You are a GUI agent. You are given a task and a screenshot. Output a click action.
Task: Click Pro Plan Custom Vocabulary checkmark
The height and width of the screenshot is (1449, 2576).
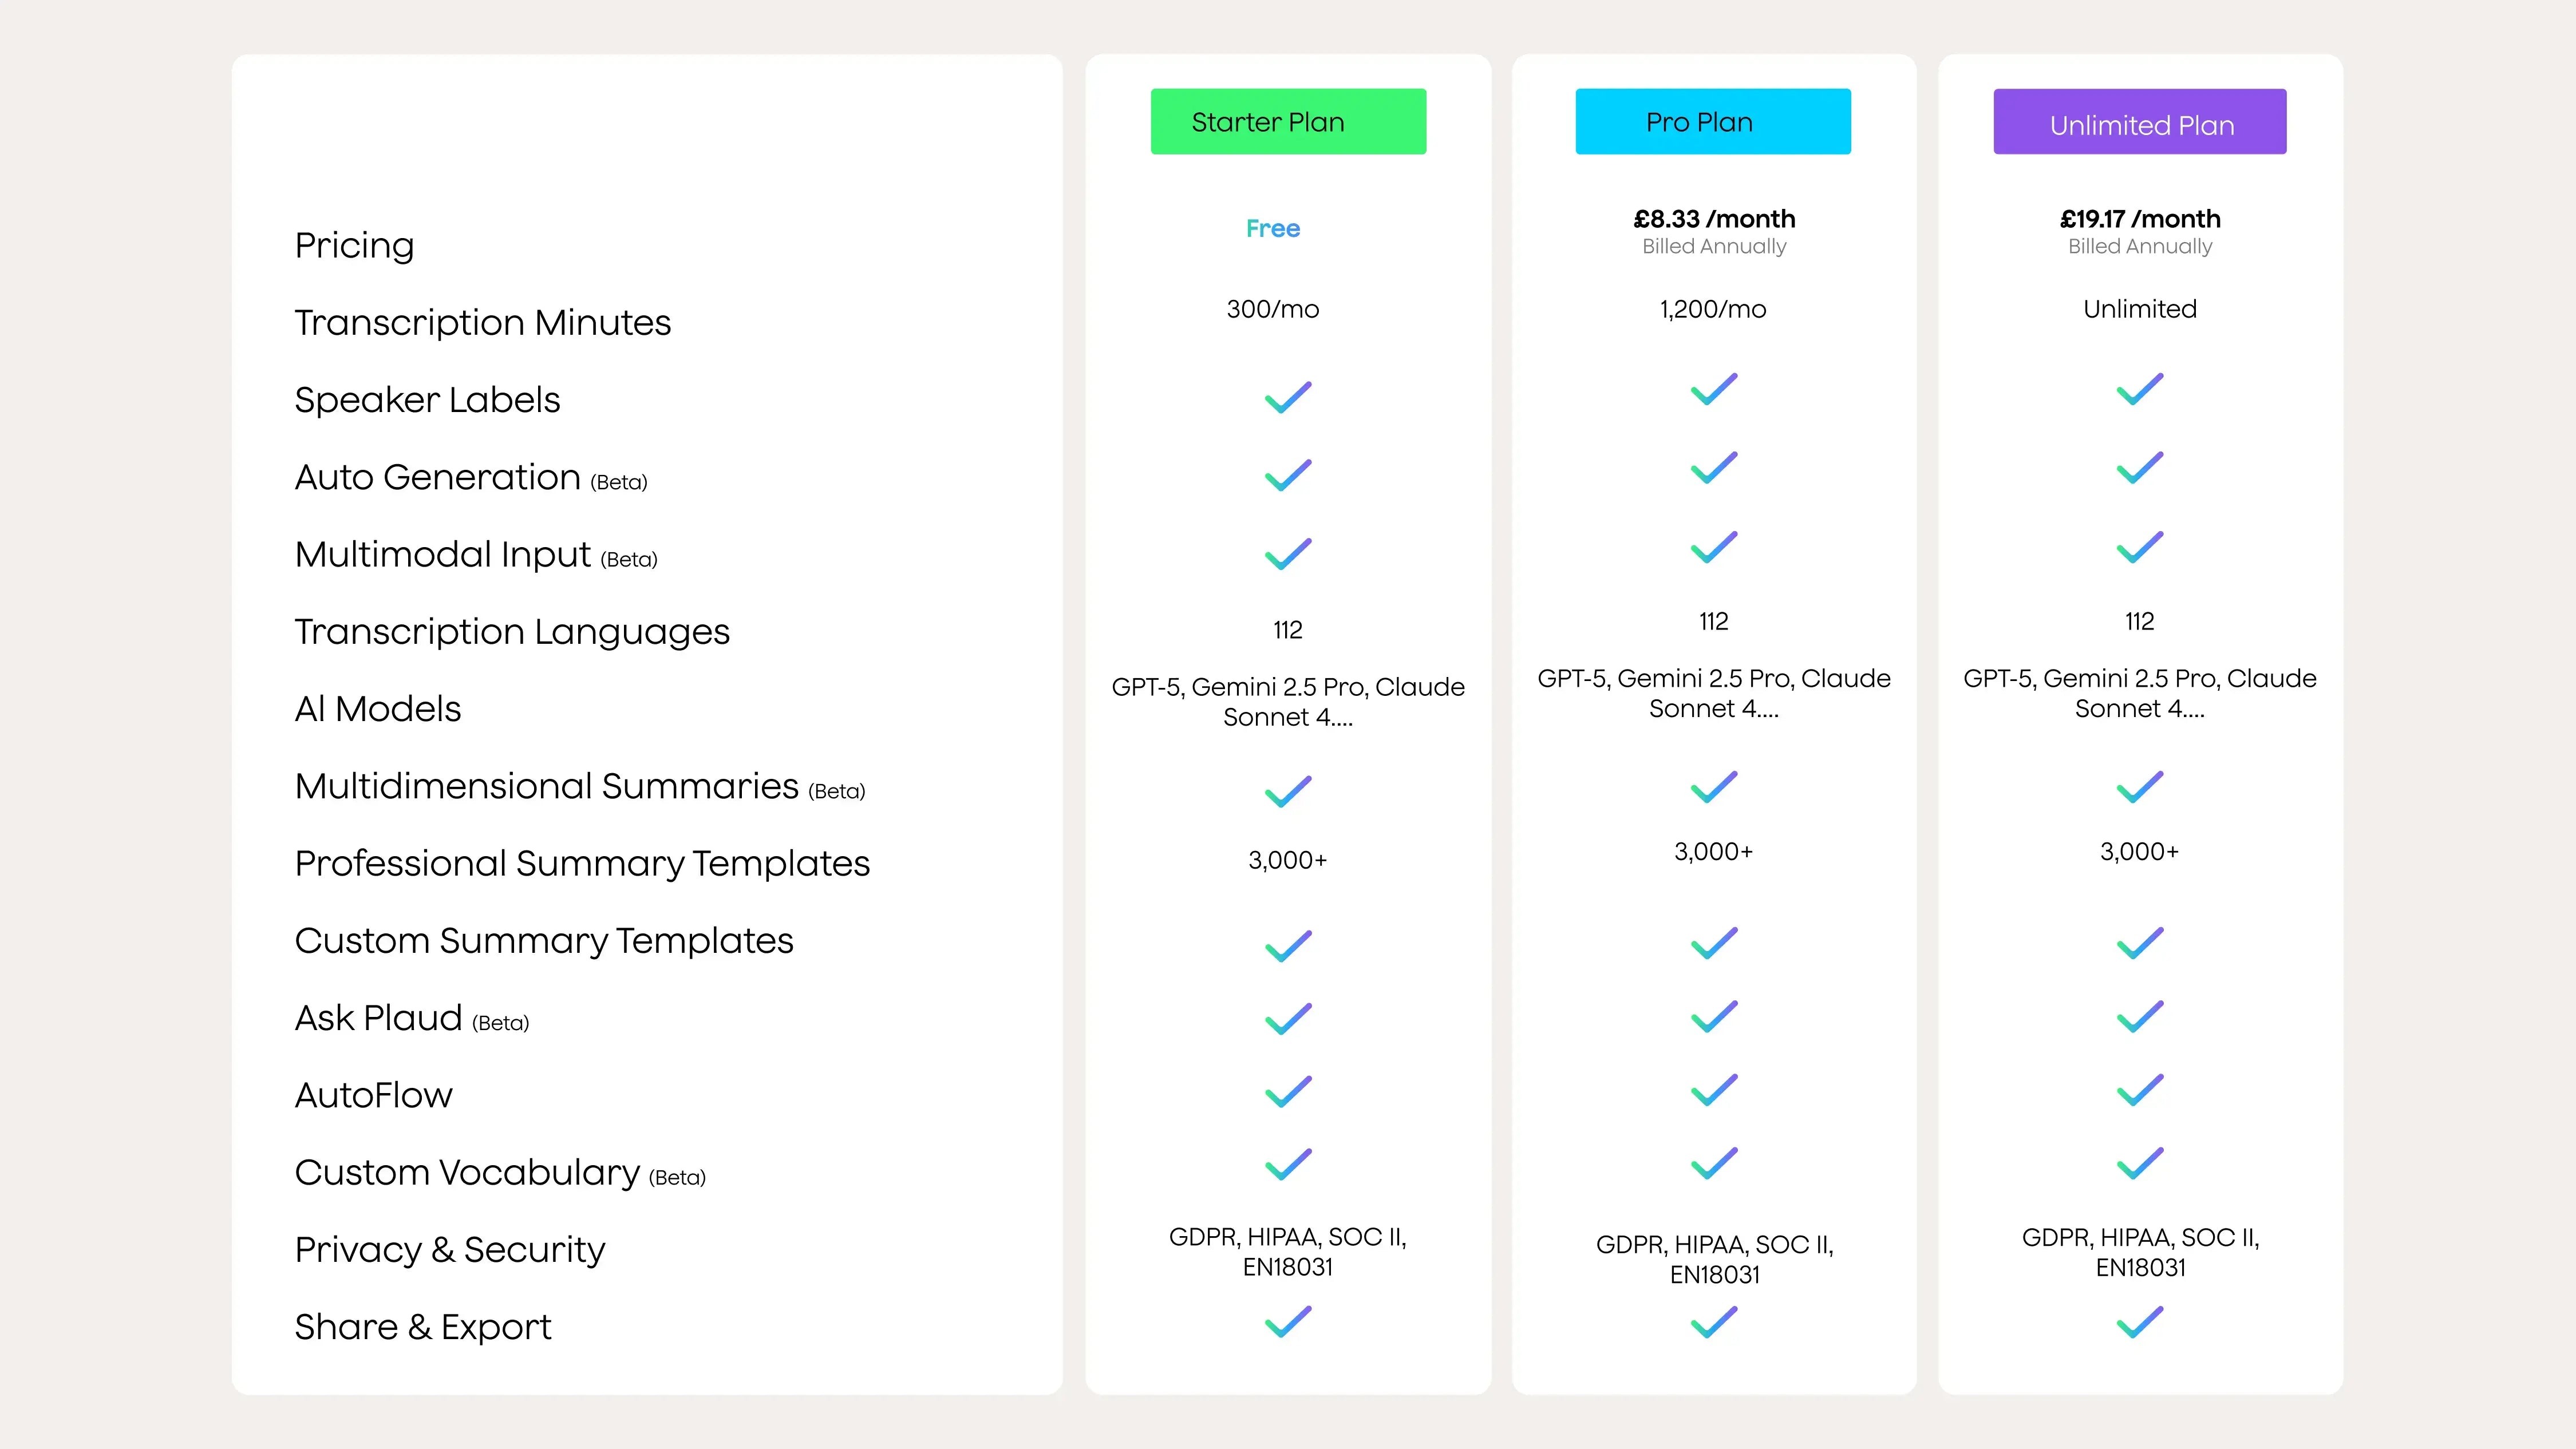click(1714, 1163)
